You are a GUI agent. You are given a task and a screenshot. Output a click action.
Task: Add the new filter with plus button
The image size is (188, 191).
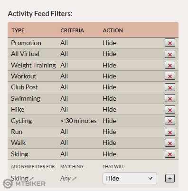tap(170, 178)
